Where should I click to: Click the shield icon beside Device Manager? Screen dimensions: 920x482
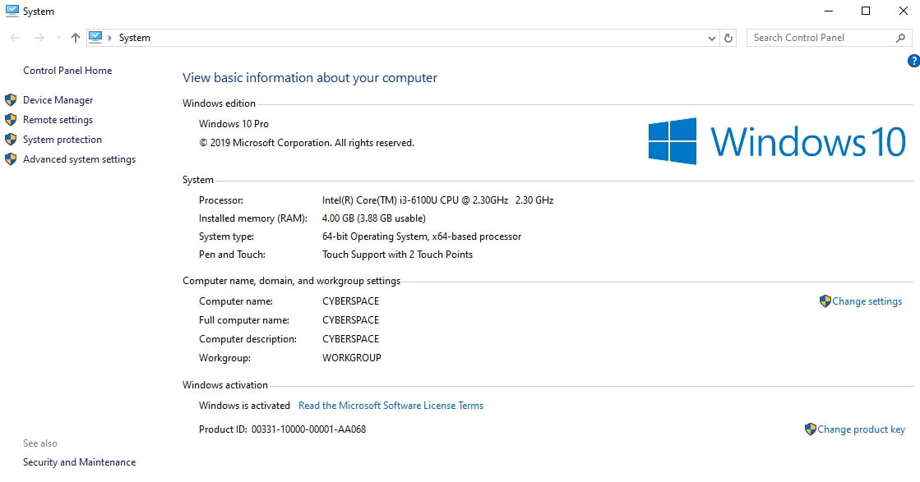click(11, 99)
